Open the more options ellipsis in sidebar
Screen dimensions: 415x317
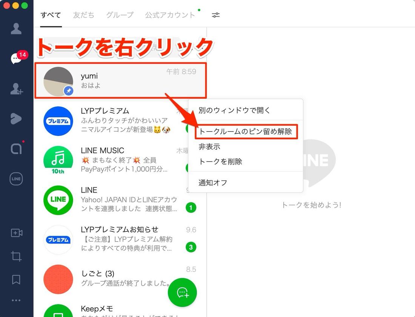(x=16, y=300)
